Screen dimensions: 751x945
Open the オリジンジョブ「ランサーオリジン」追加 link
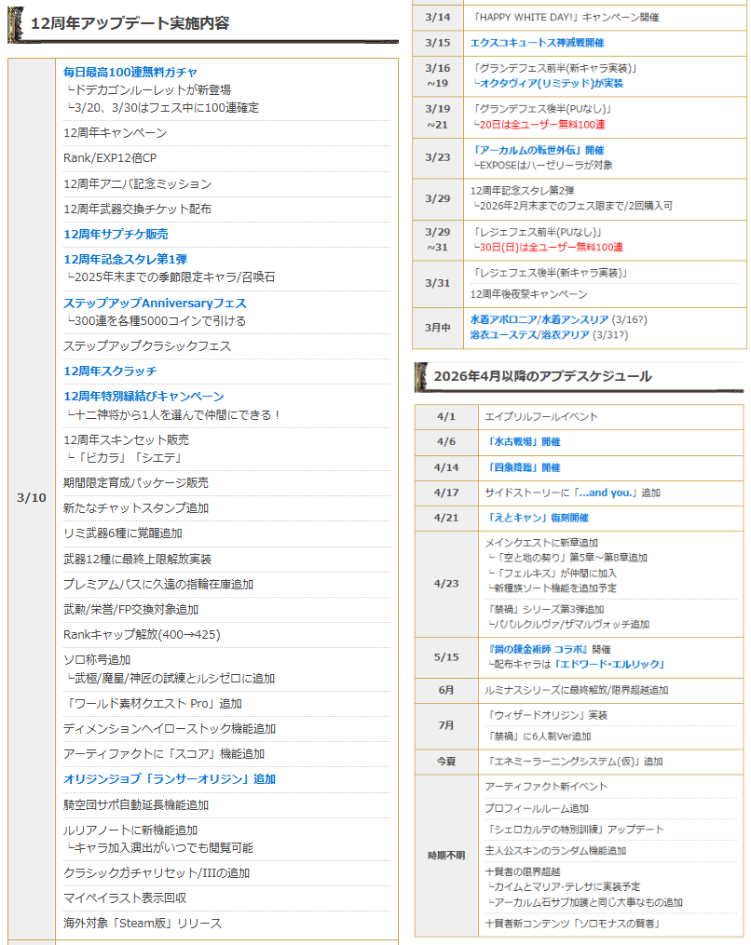coord(170,778)
